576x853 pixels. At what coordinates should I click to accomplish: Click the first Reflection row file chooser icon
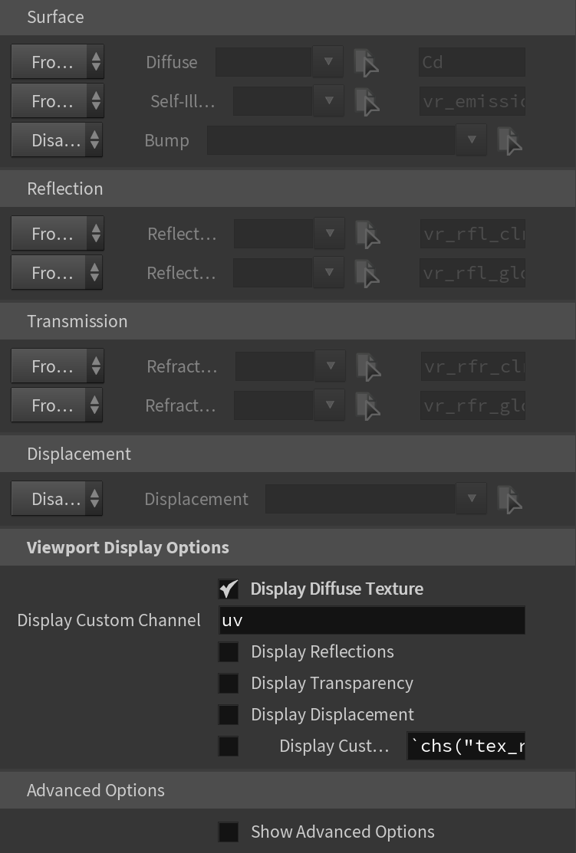point(367,235)
